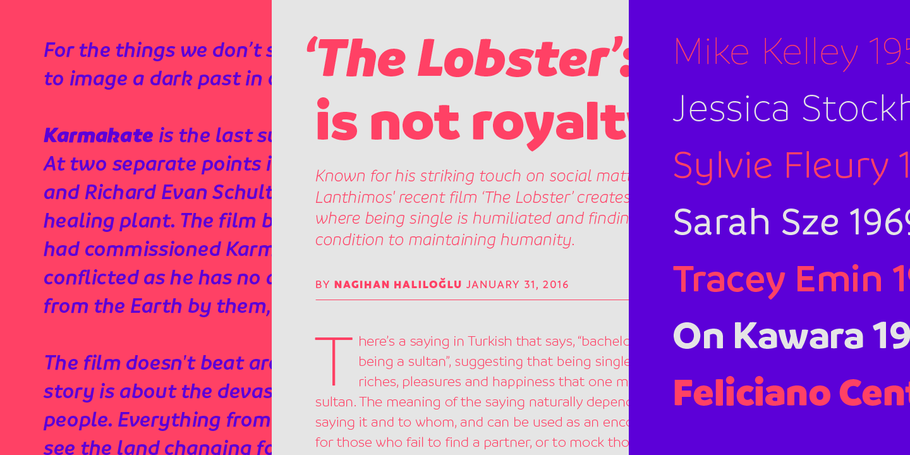Click the large drop cap letter T
Screen dimensions: 910x455
(333, 361)
